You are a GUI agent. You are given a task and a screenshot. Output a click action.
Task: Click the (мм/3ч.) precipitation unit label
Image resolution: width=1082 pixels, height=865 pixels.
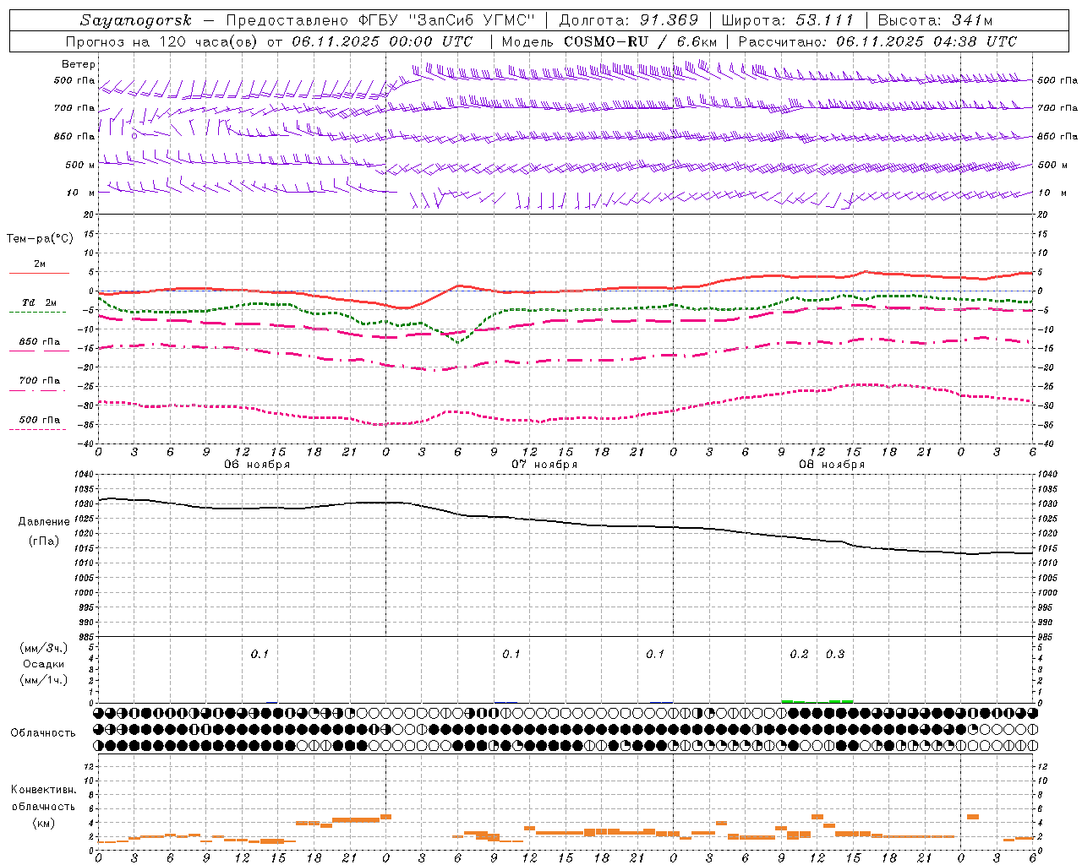tap(44, 648)
